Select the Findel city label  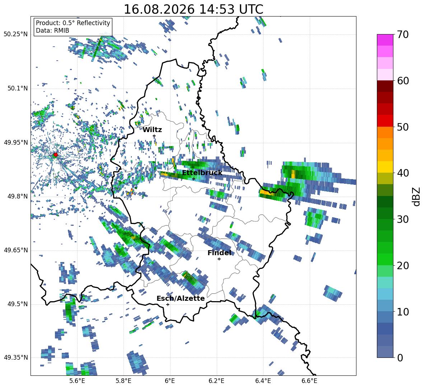click(219, 253)
